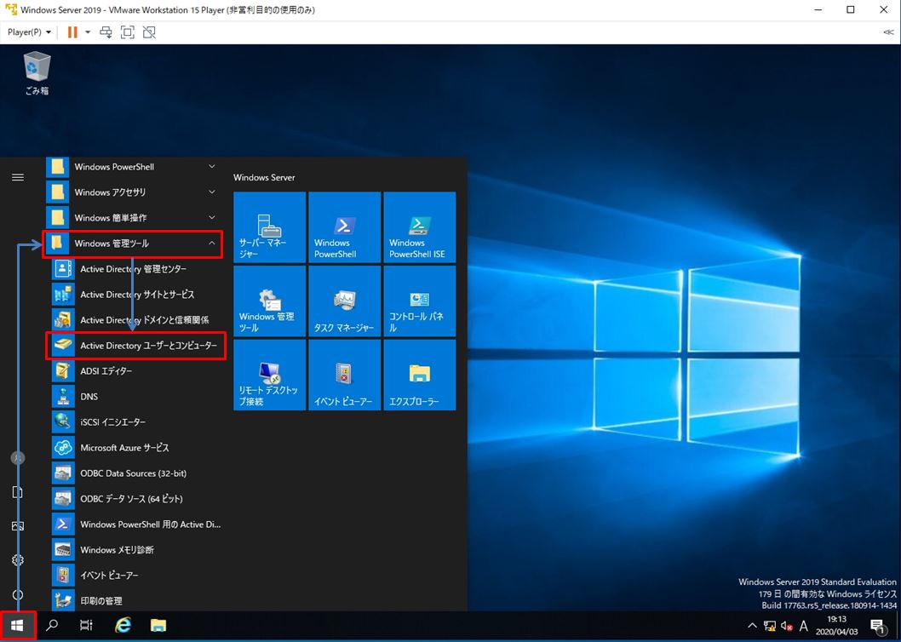Image resolution: width=901 pixels, height=642 pixels.
Task: Show hidden system tray icons
Action: [752, 625]
